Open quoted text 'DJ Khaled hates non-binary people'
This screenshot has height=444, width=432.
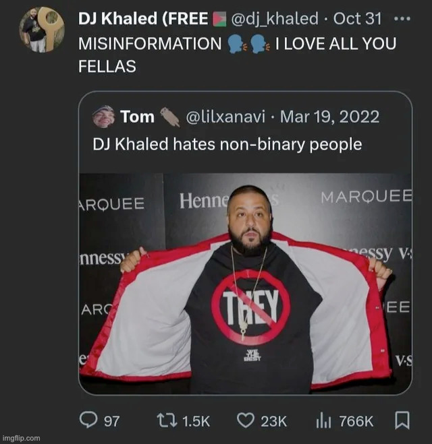[227, 144]
